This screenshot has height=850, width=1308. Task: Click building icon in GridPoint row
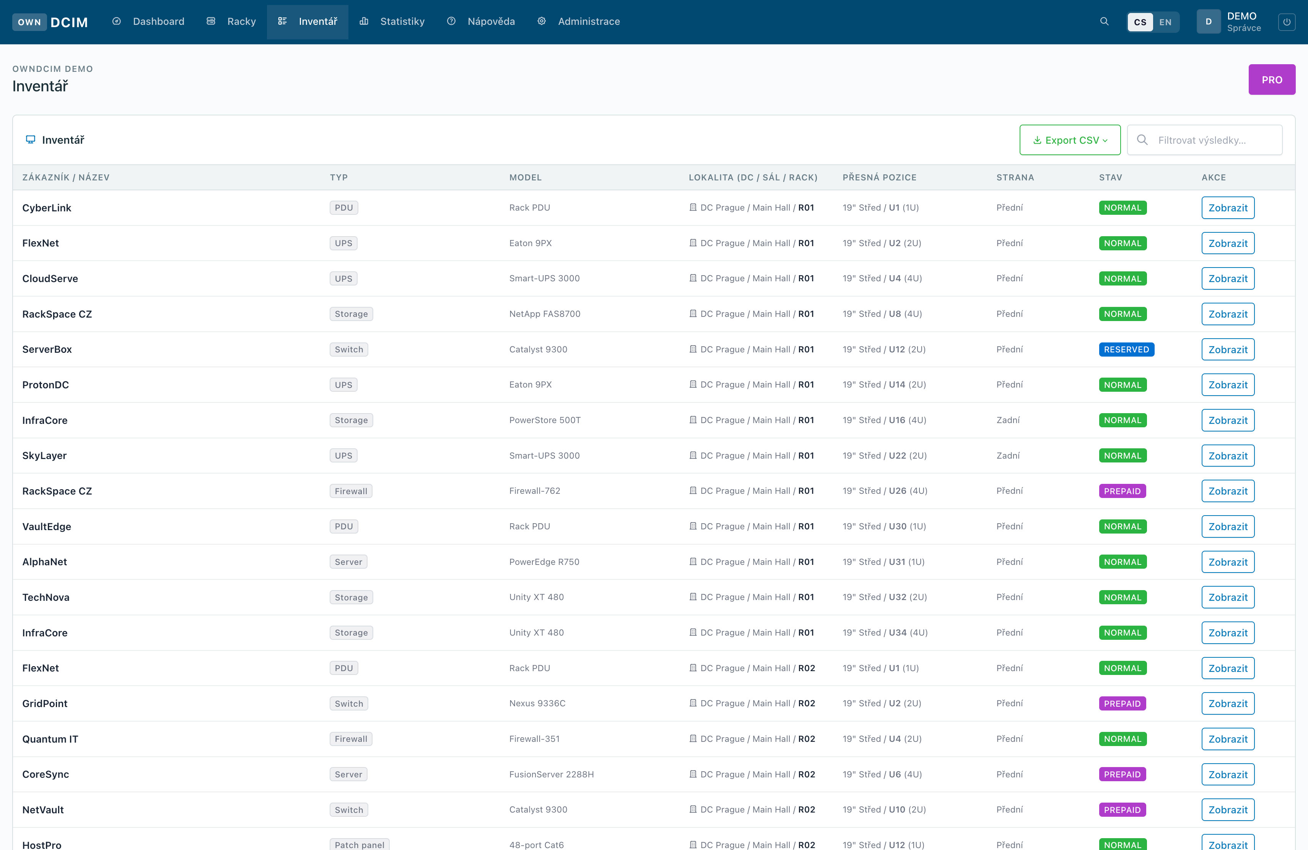pos(693,703)
